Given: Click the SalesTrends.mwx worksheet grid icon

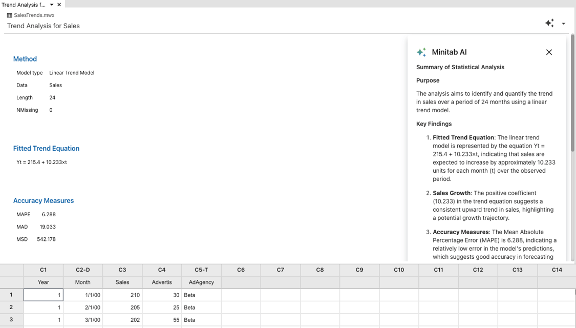Looking at the screenshot, I should pos(10,15).
